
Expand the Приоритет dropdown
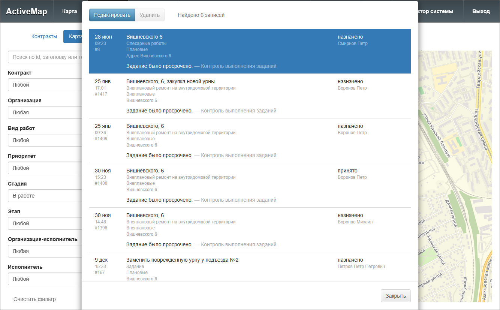(45, 168)
